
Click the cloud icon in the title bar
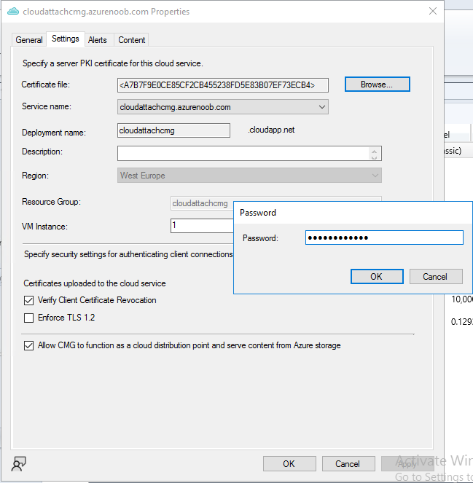(x=13, y=12)
